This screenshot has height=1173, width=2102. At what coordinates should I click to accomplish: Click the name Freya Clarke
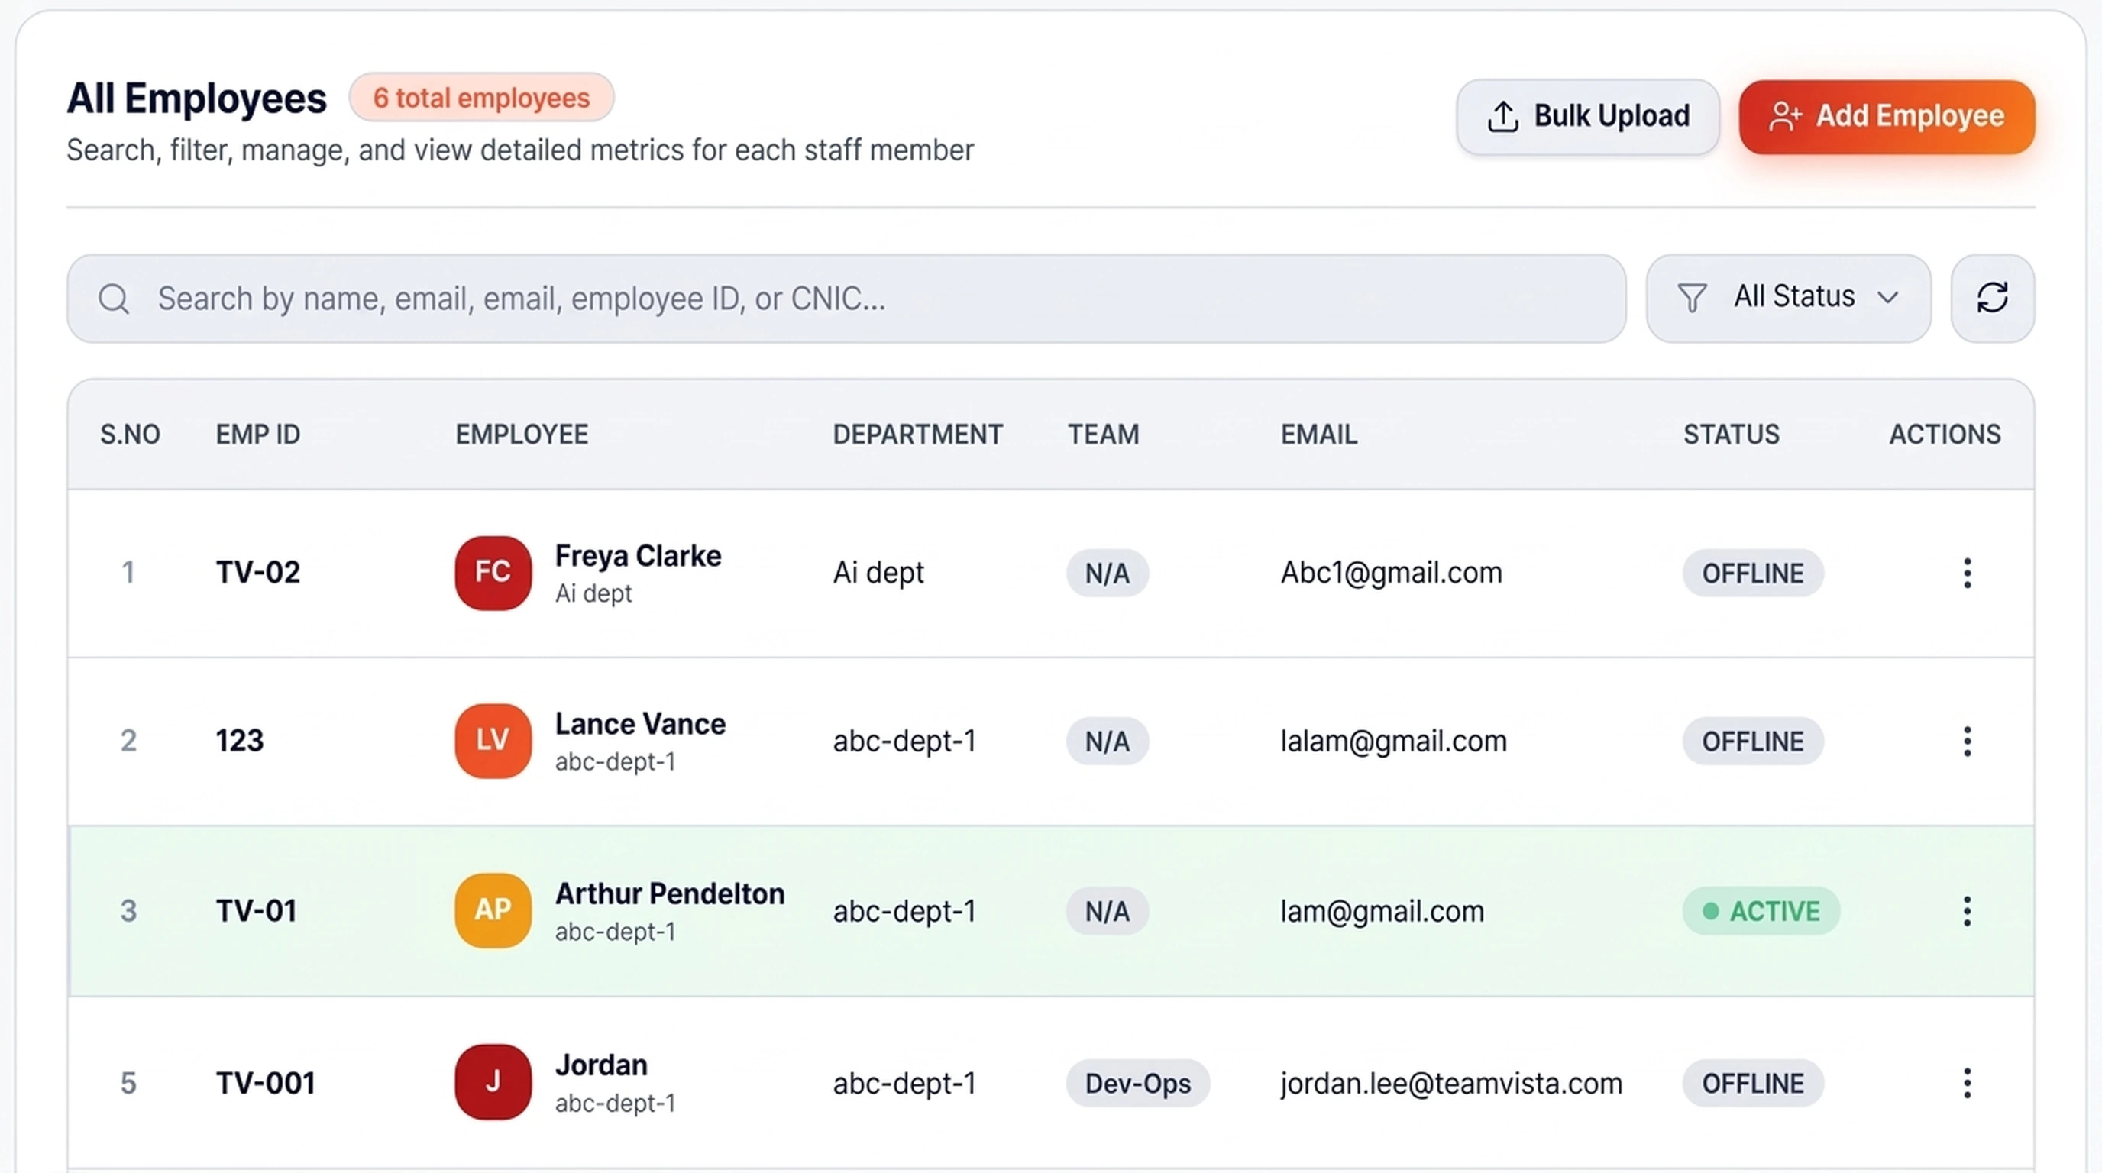[x=638, y=556]
